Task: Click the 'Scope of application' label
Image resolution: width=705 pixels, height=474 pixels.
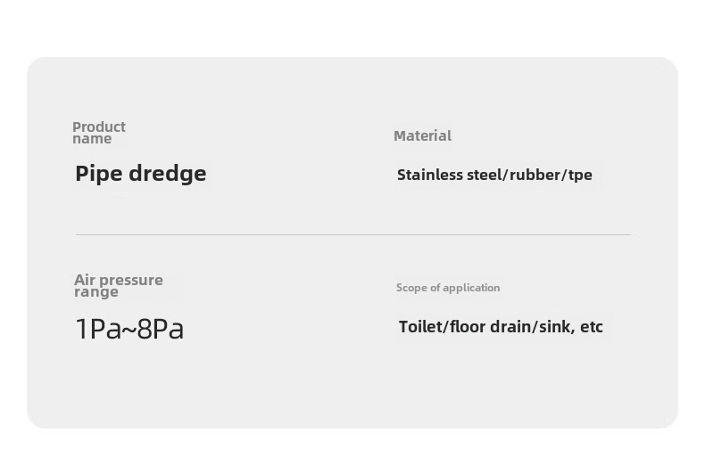Action: [x=448, y=288]
